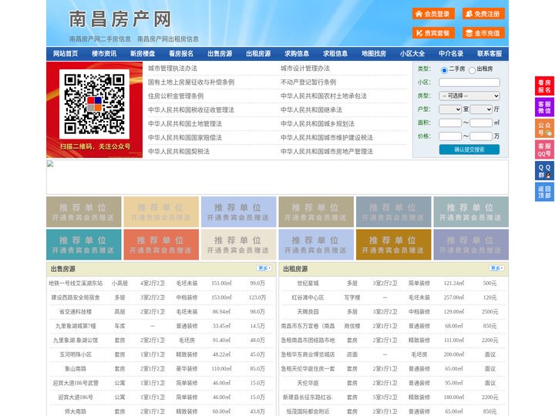Viewport: 555px width, 416px height.
Task: Open listing 地铁一号线艾溪湖东站
Action: click(x=76, y=283)
